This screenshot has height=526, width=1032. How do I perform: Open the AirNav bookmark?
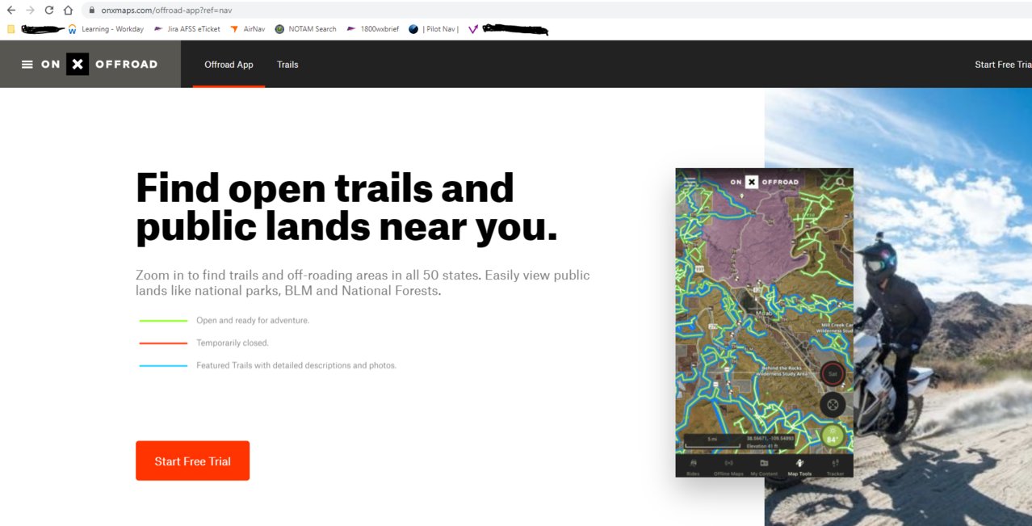point(247,29)
